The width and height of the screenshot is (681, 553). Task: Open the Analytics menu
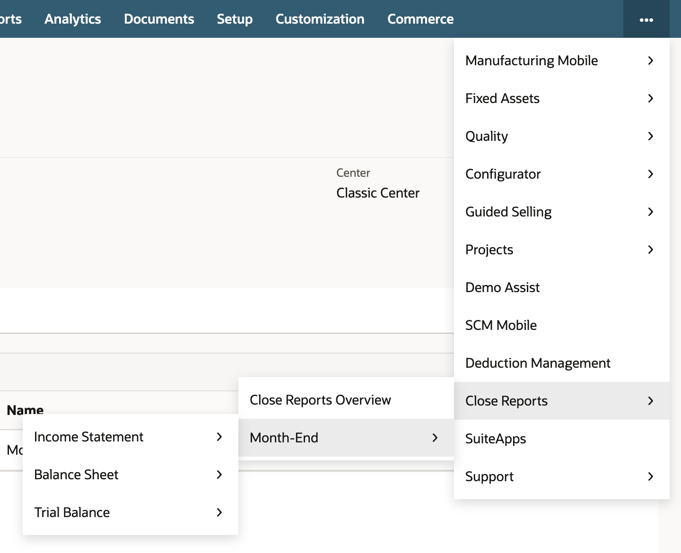pyautogui.click(x=73, y=19)
